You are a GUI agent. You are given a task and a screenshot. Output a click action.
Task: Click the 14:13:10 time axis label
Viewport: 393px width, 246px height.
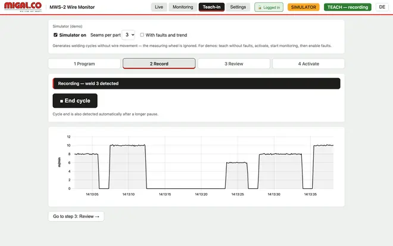tap(129, 194)
